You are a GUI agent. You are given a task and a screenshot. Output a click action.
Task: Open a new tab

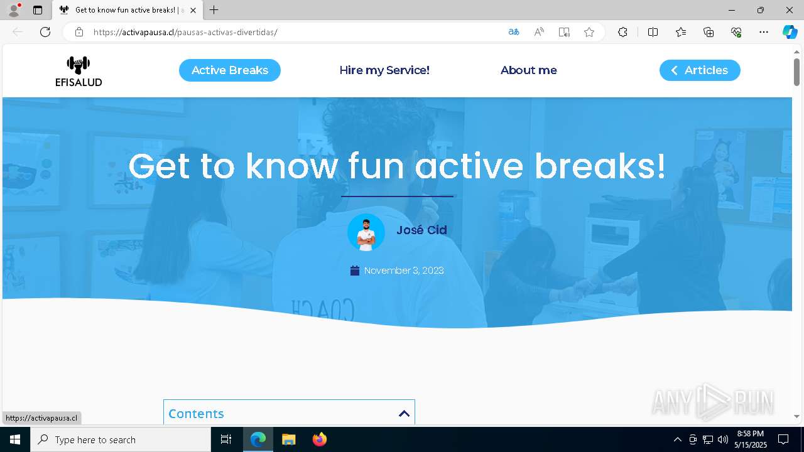tap(214, 10)
